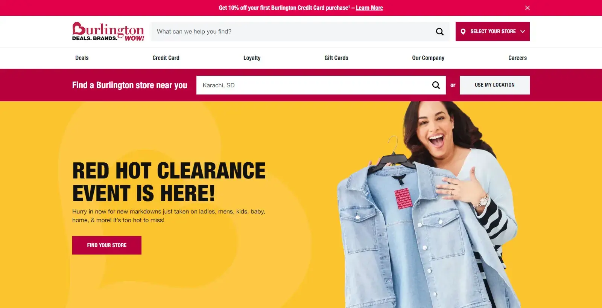Open Gift Cards in navigation
This screenshot has height=308, width=602.
point(336,58)
